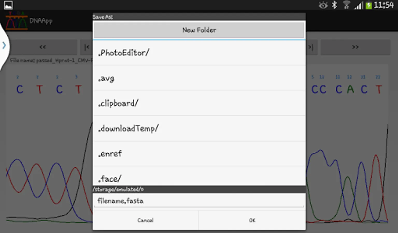Tap the side drawer chevron handle
Screen dimensions: 398x233
(4, 46)
